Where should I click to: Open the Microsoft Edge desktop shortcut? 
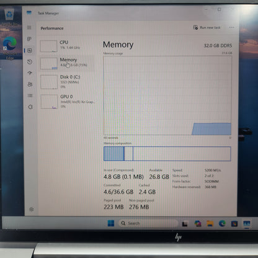click(10, 48)
